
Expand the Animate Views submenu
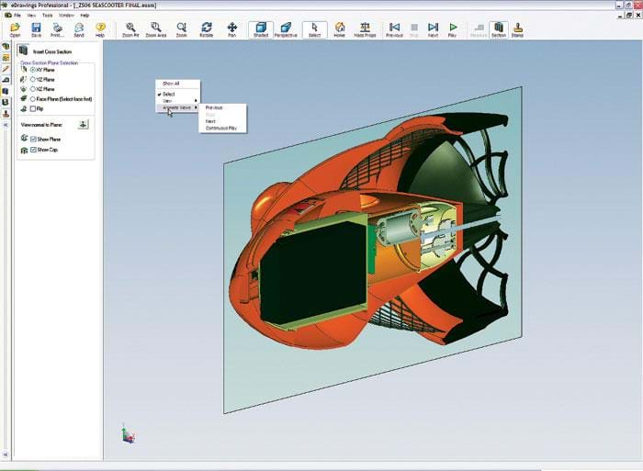pos(176,107)
